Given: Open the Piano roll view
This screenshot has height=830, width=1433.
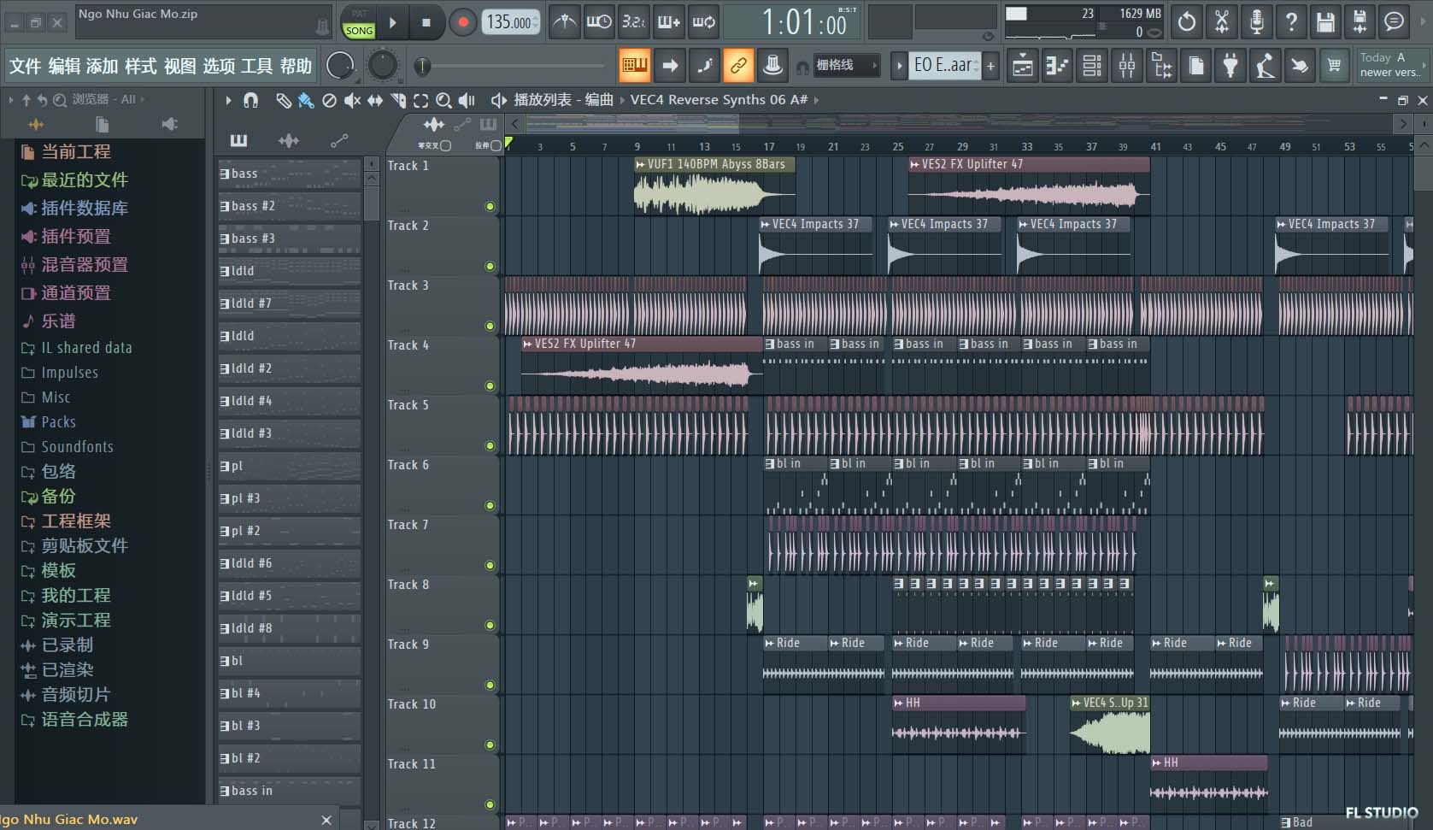Looking at the screenshot, I should click(1057, 65).
